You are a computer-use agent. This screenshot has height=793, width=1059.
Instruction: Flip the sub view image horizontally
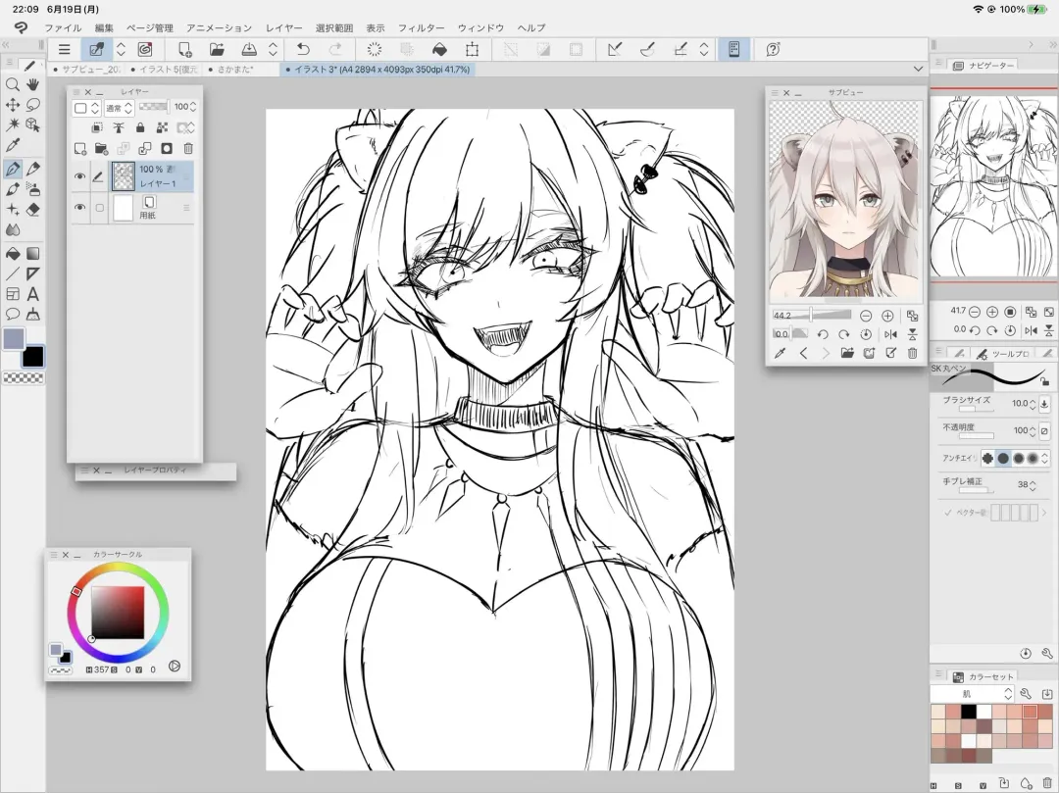pyautogui.click(x=891, y=334)
